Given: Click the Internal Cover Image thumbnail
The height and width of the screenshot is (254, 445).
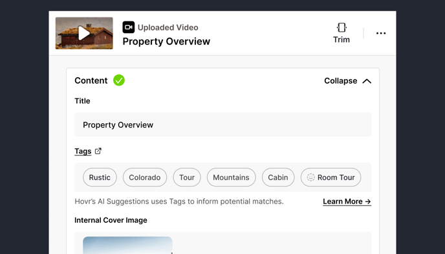Looking at the screenshot, I should tap(127, 245).
